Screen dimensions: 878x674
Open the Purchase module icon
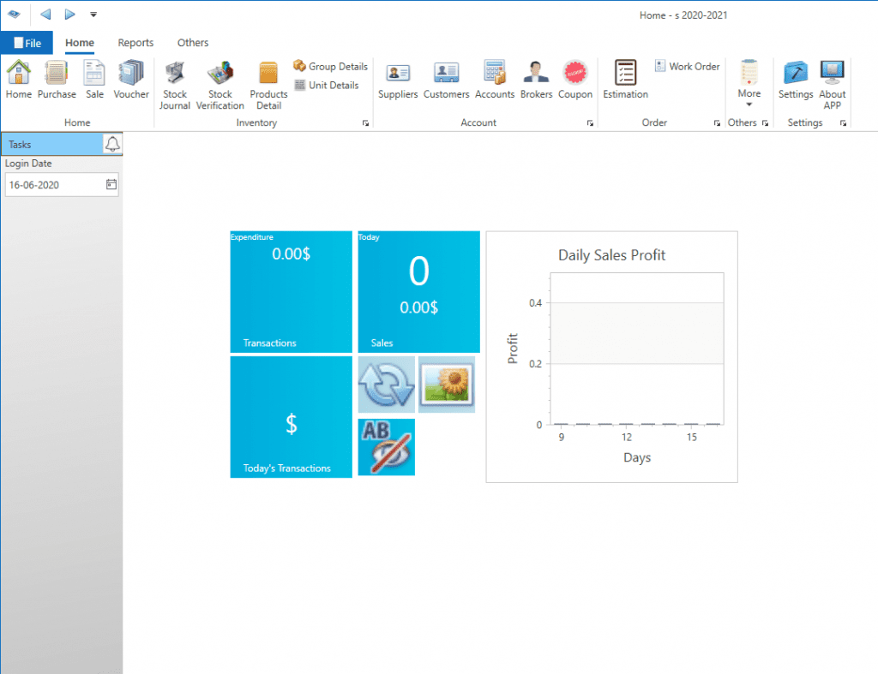(57, 79)
